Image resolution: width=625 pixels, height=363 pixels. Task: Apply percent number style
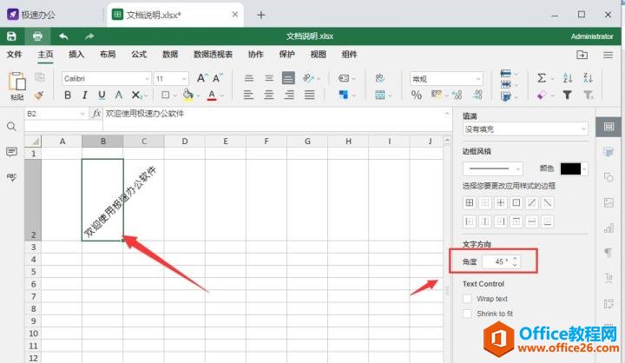[x=417, y=95]
